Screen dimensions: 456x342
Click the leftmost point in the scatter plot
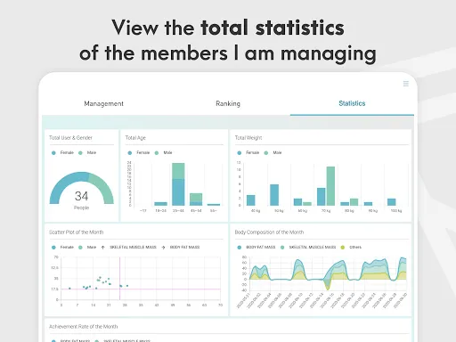[69, 289]
